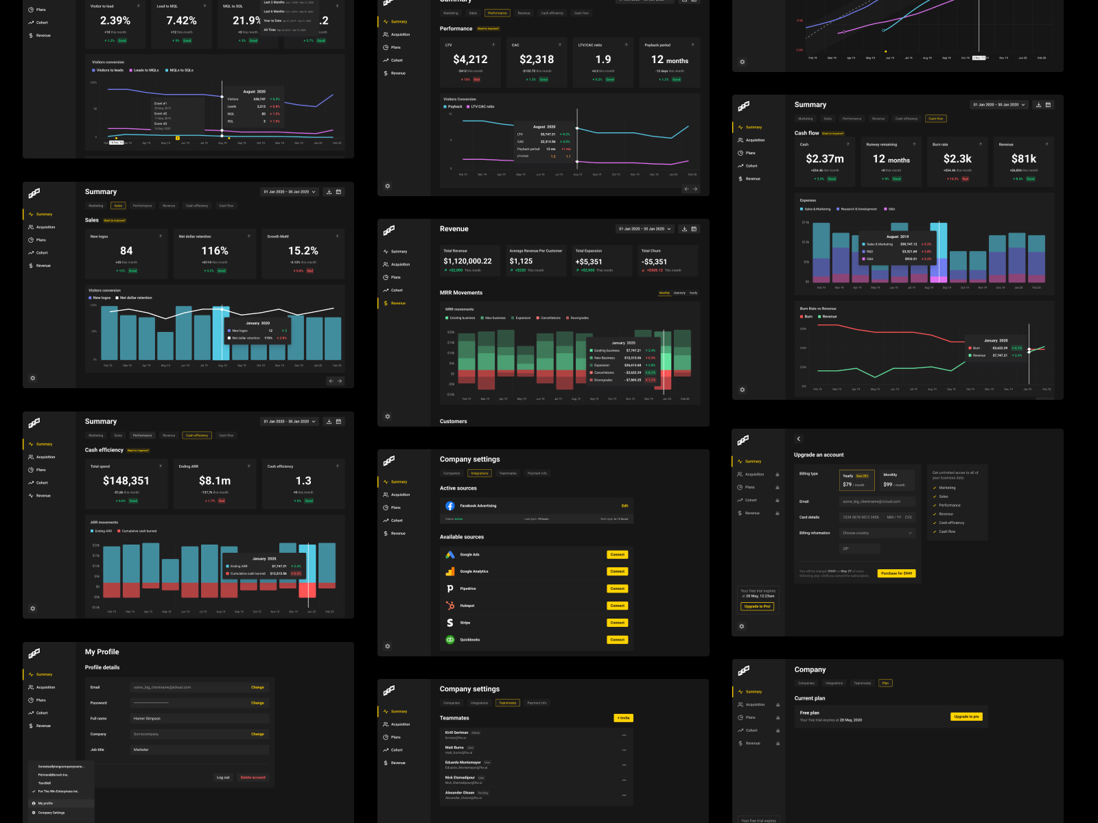Click the Email field on the Upgrade an account form
The width and height of the screenshot is (1098, 823).
pos(878,501)
